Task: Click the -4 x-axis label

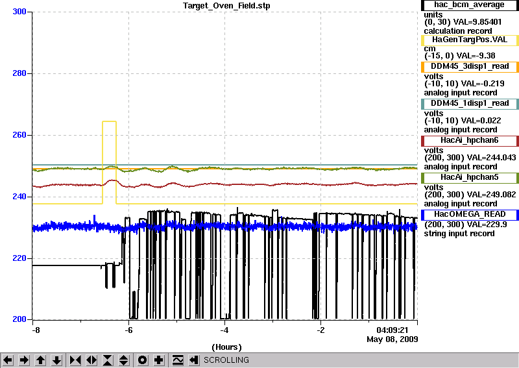Action: [224, 330]
